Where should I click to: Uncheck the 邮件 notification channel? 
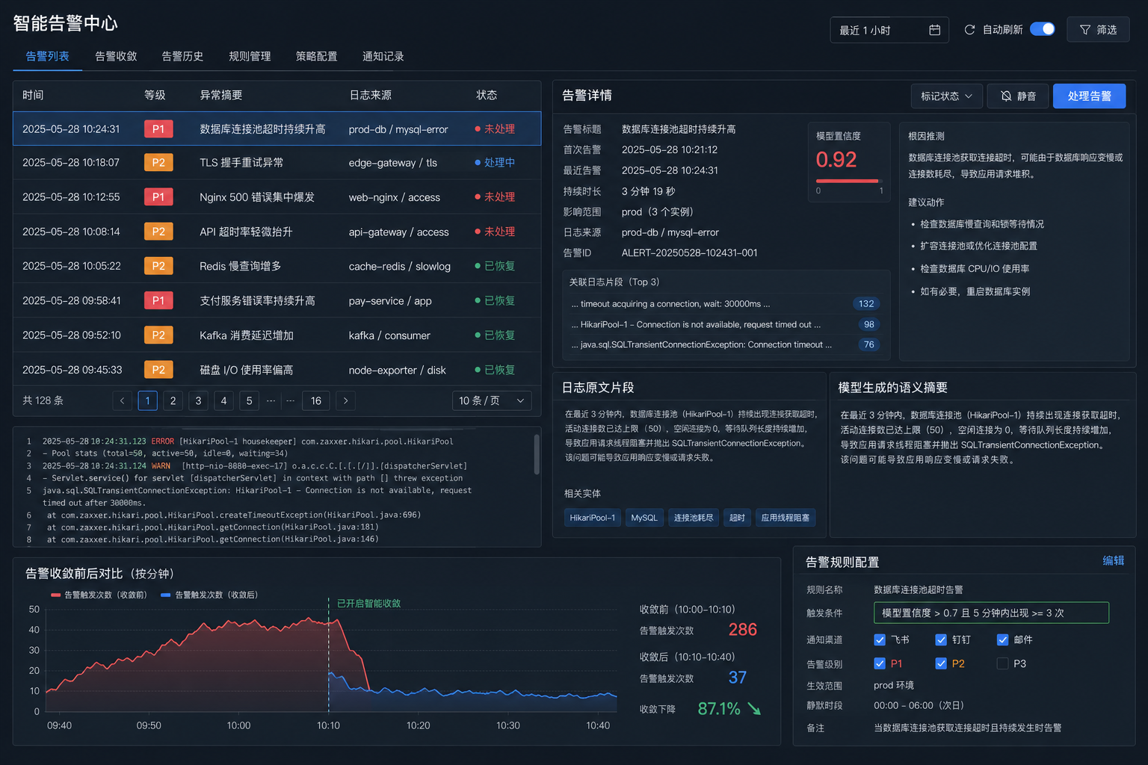click(1003, 640)
